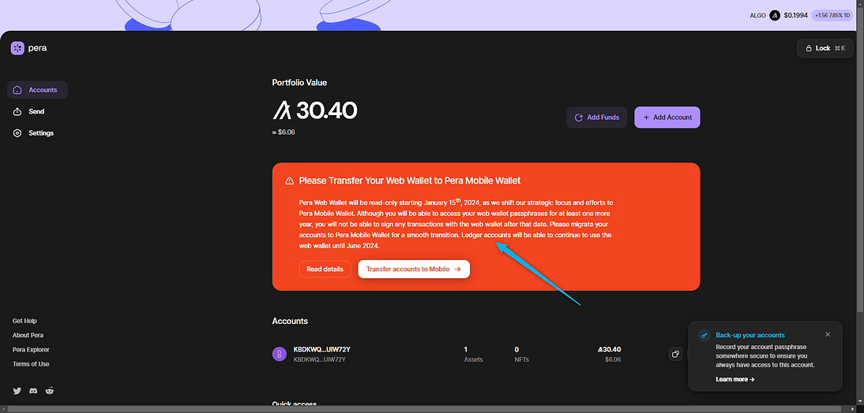Click the ≈ $6.06 portfolio fiat value
864x413 pixels.
[x=284, y=132]
